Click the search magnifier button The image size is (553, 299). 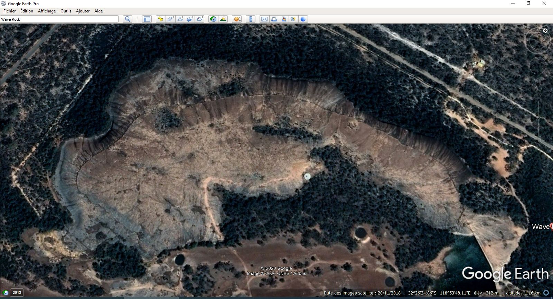coord(128,19)
